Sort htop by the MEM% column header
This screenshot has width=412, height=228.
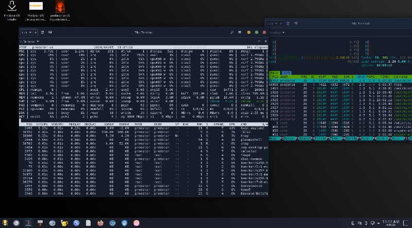pos(370,77)
